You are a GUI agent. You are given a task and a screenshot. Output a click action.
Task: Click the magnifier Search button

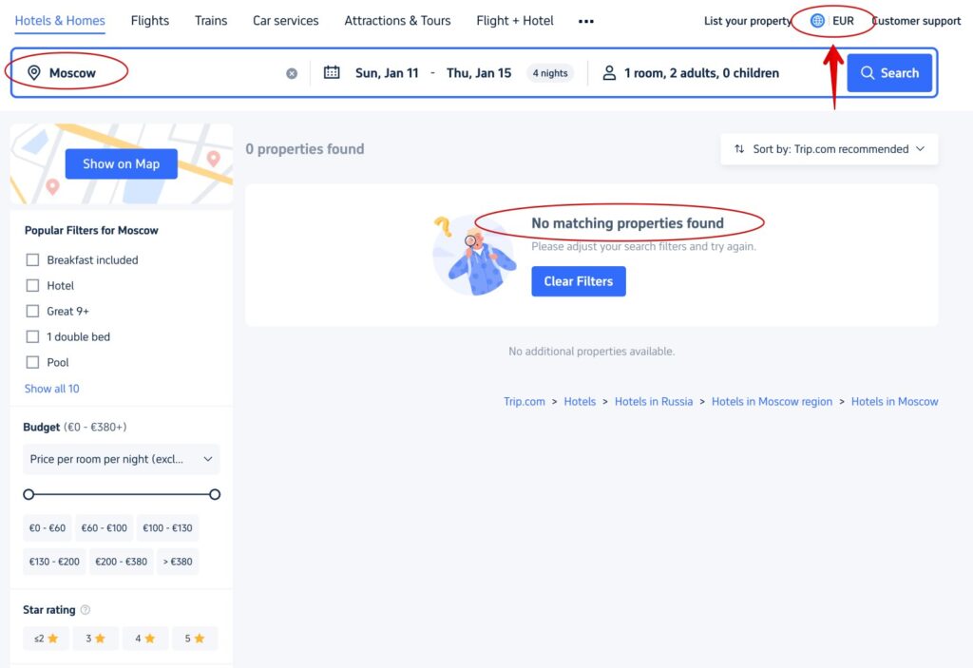888,72
